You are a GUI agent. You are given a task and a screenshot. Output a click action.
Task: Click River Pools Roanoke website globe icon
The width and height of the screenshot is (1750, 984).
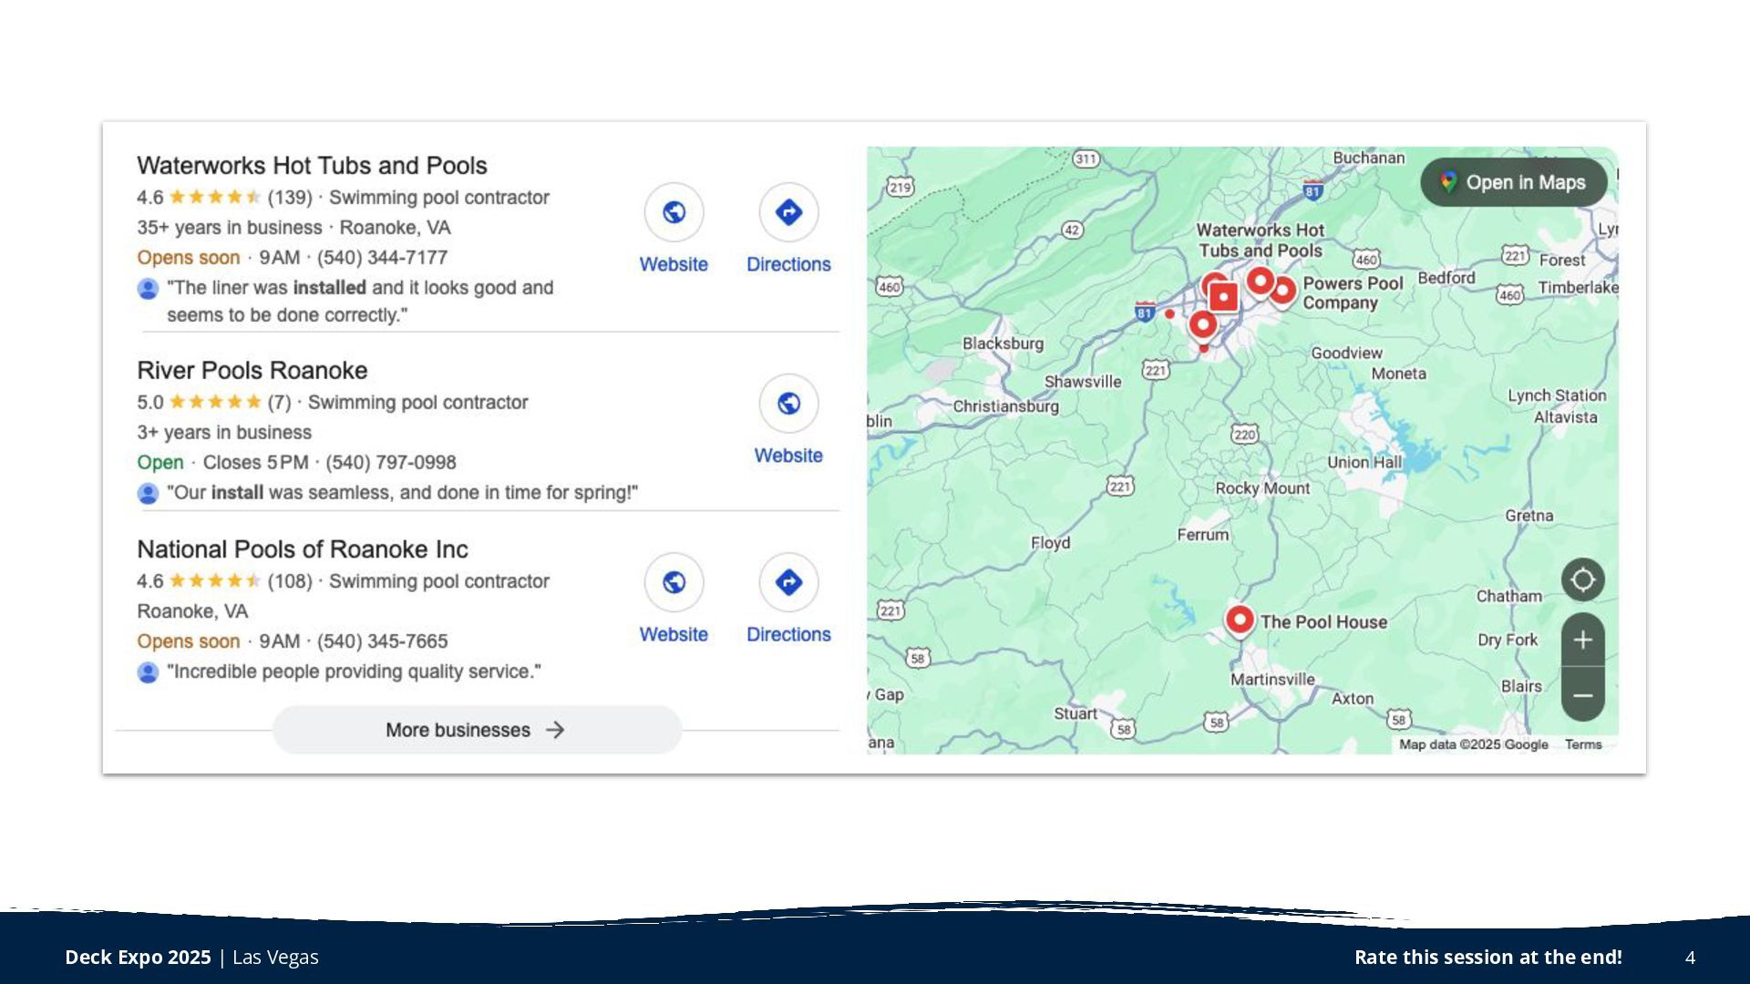click(x=788, y=404)
